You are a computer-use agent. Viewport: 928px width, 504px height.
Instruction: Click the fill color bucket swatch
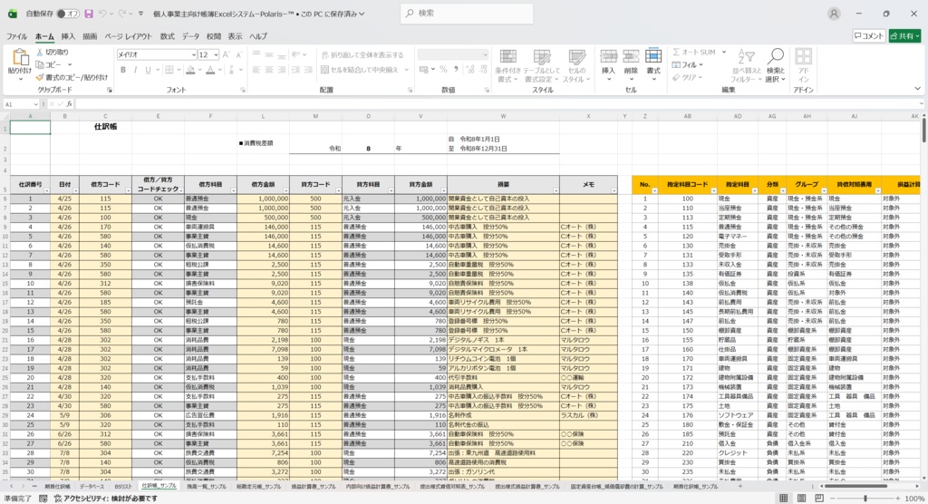tap(190, 70)
